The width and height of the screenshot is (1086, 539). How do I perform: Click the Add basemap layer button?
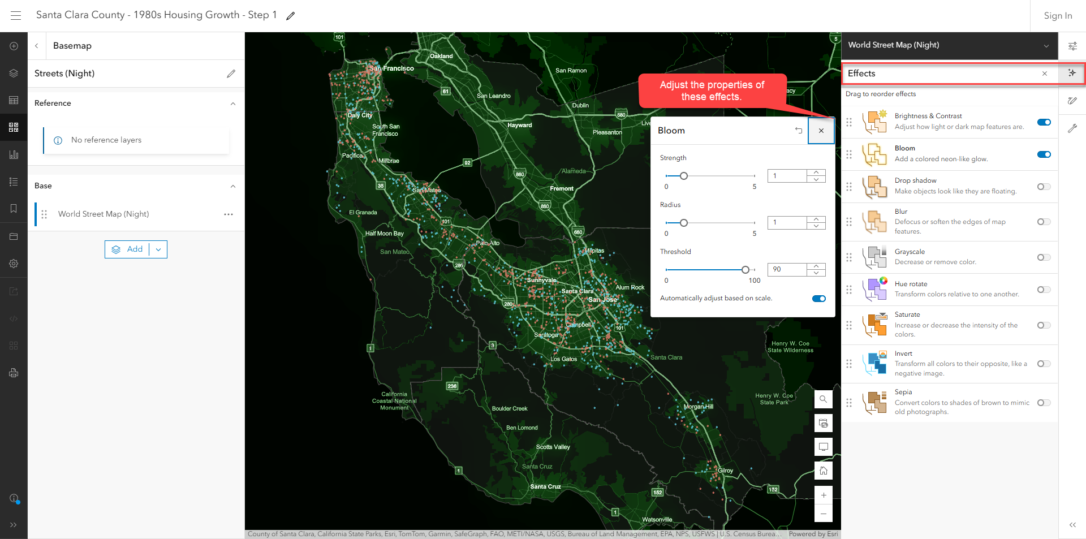pyautogui.click(x=131, y=249)
